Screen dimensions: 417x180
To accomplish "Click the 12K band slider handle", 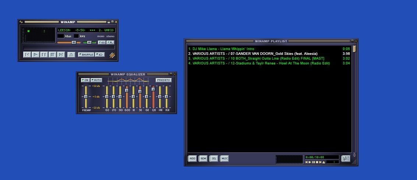I will click(x=153, y=89).
